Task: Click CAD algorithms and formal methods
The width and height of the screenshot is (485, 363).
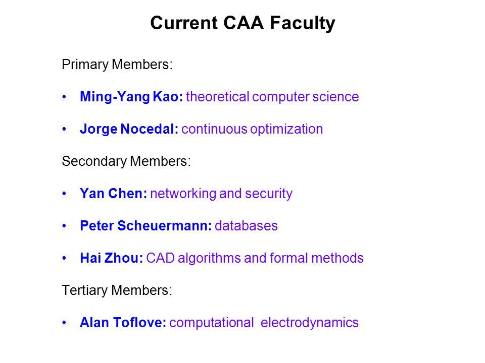Action: (x=255, y=258)
